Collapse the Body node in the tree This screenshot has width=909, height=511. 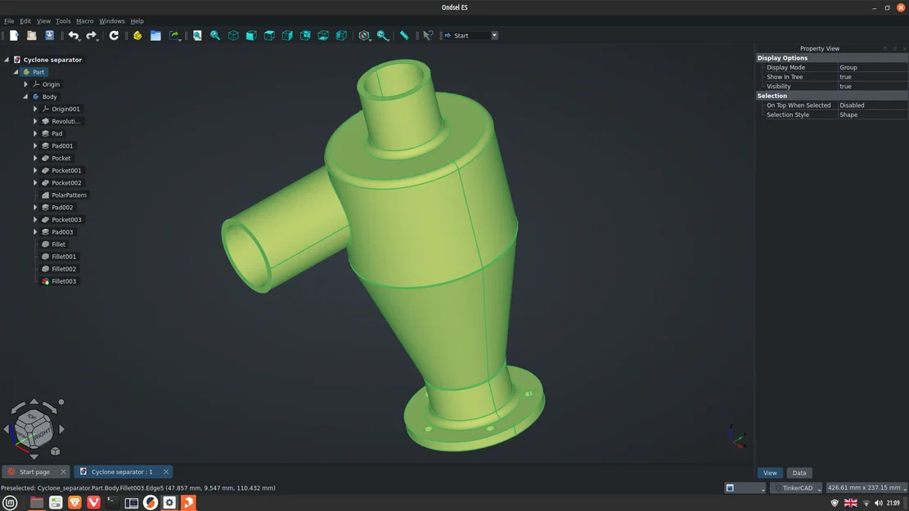click(x=25, y=96)
